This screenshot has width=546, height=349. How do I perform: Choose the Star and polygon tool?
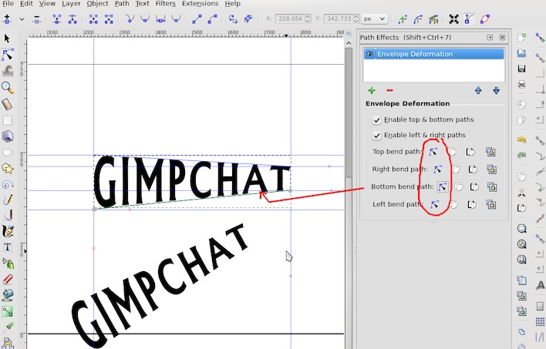pos(8,169)
